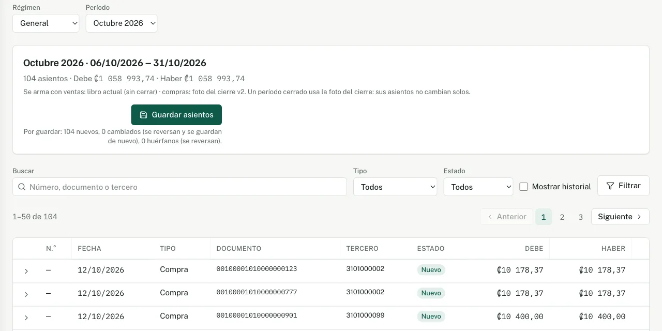Click the DEBE column header
This screenshot has height=331, width=662.
click(534, 249)
